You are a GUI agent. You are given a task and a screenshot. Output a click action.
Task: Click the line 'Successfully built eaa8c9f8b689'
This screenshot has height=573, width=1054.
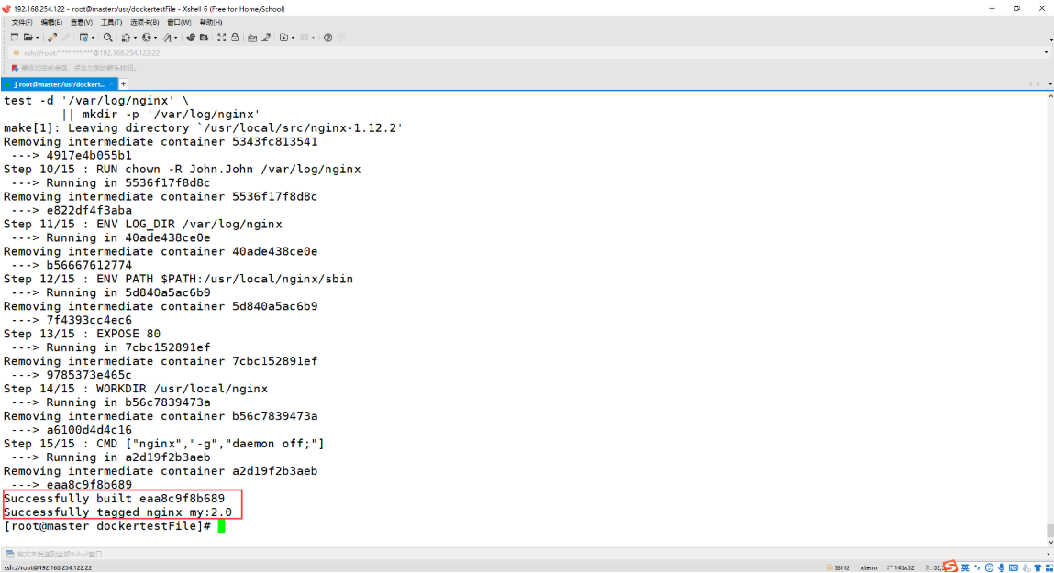[115, 499]
